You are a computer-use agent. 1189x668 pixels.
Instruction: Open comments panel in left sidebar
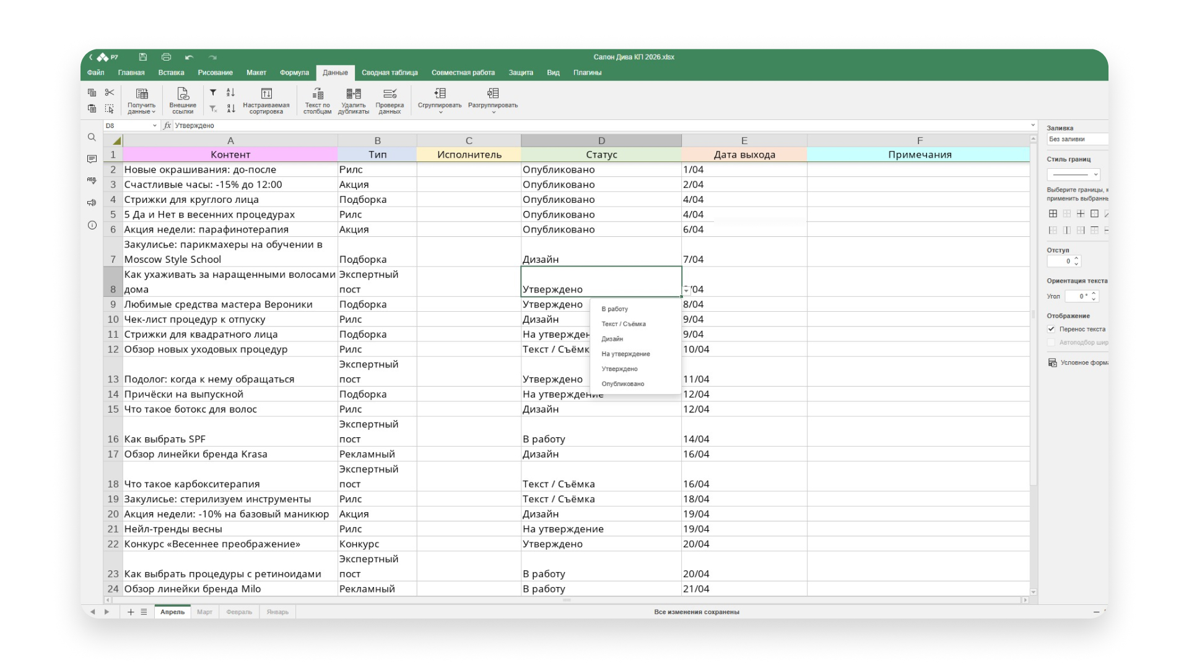click(92, 159)
